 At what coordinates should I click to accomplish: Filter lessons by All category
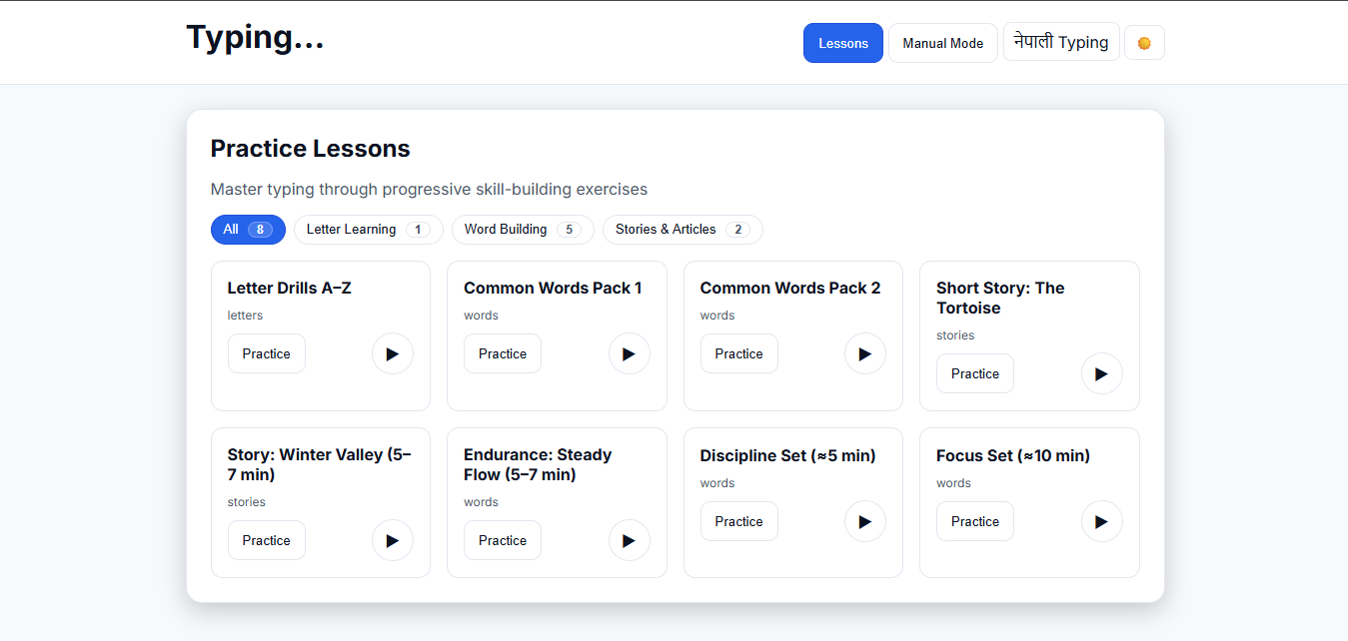pyautogui.click(x=247, y=230)
